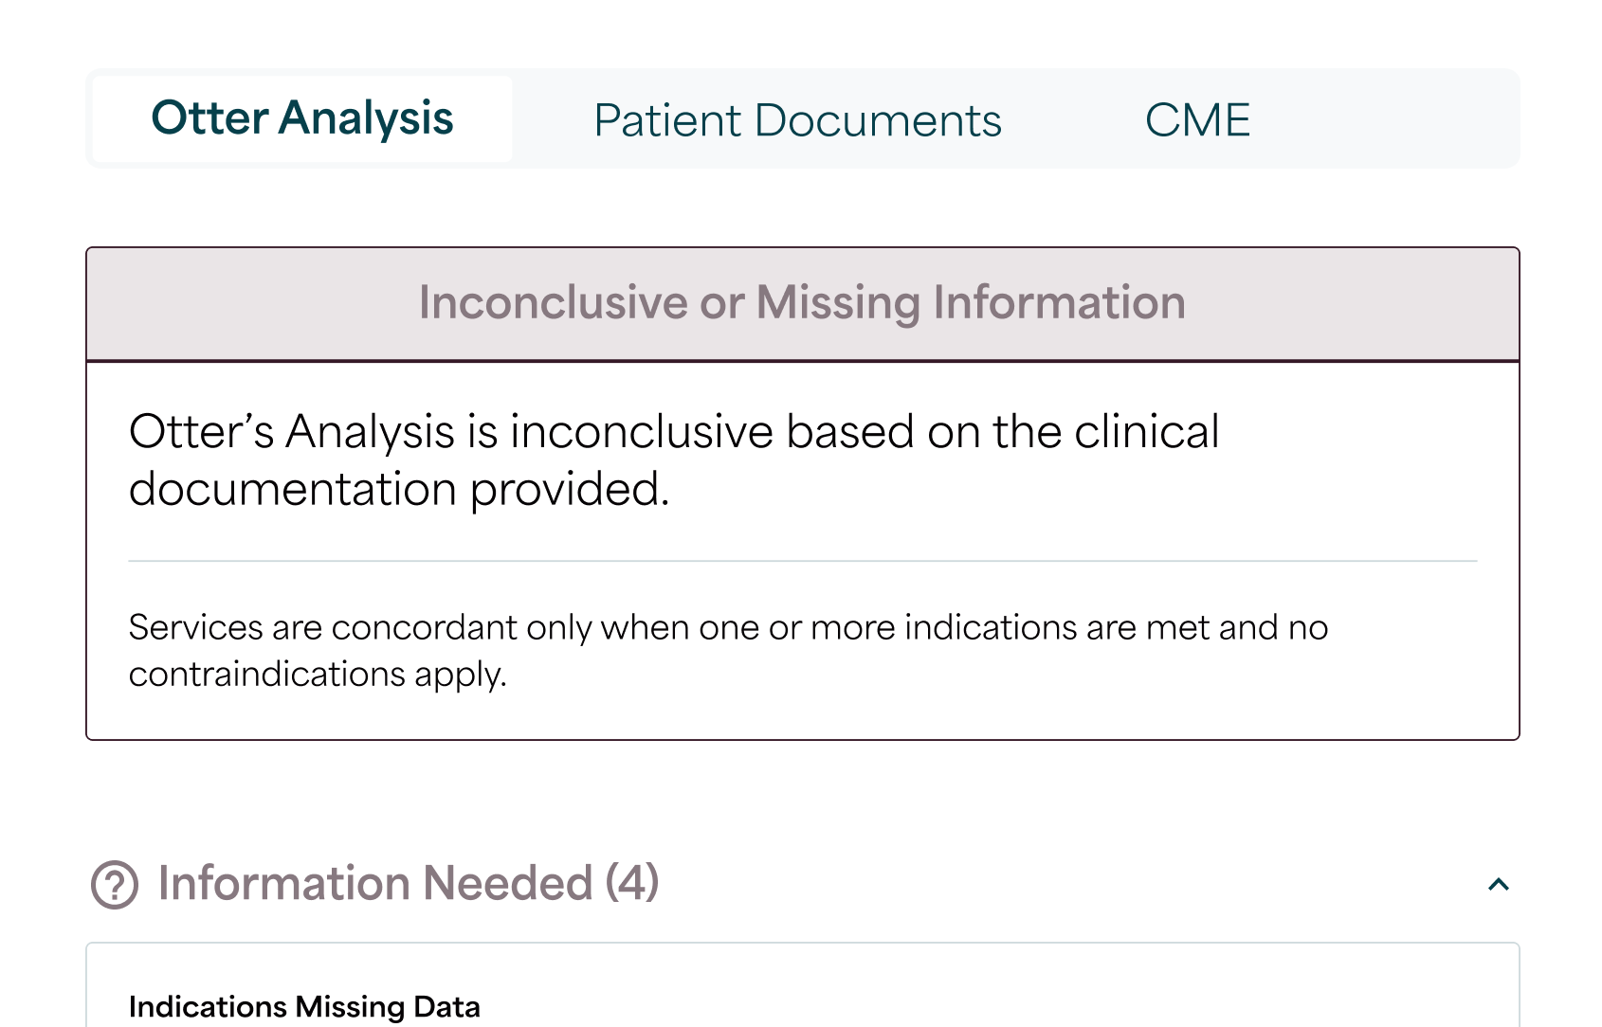Click the word indications in the concordance note
1602x1027 pixels.
[993, 627]
